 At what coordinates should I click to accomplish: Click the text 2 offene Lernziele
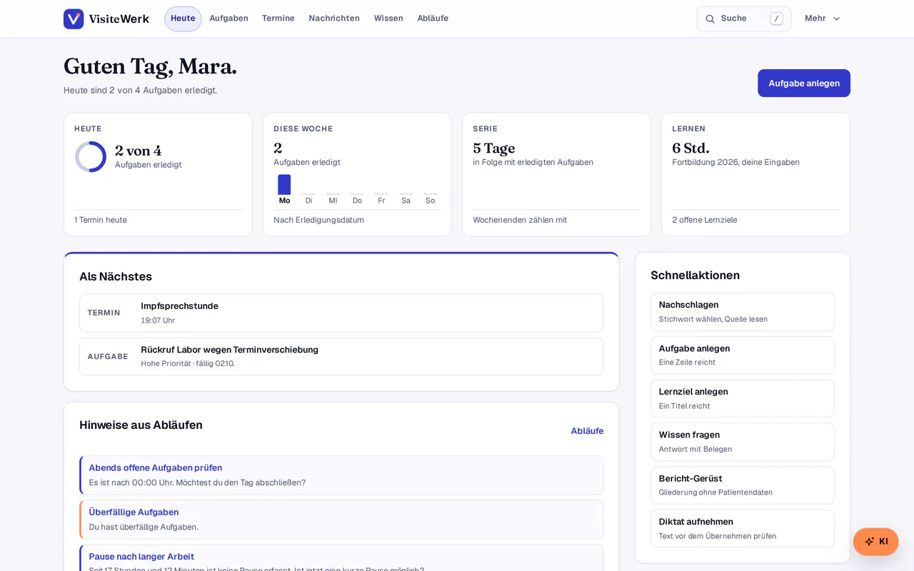(705, 220)
